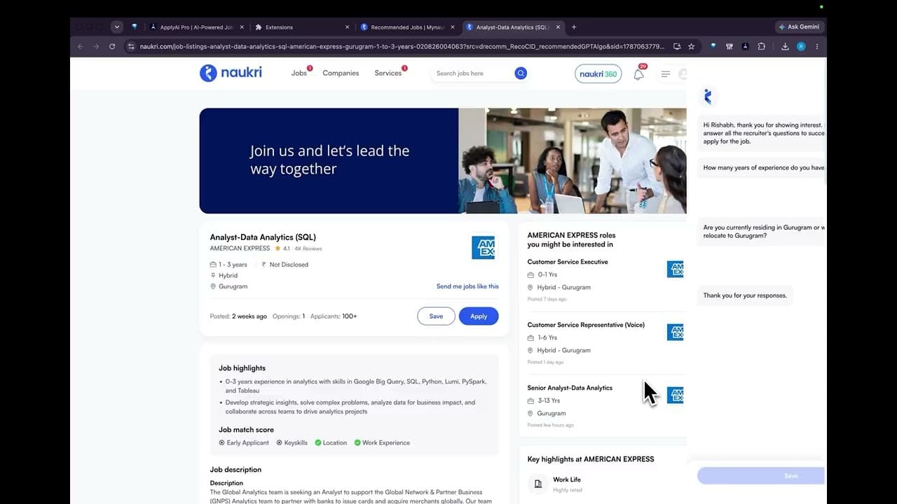Viewport: 897px width, 504px height.
Task: Click Ask Gemini button
Action: (x=800, y=27)
